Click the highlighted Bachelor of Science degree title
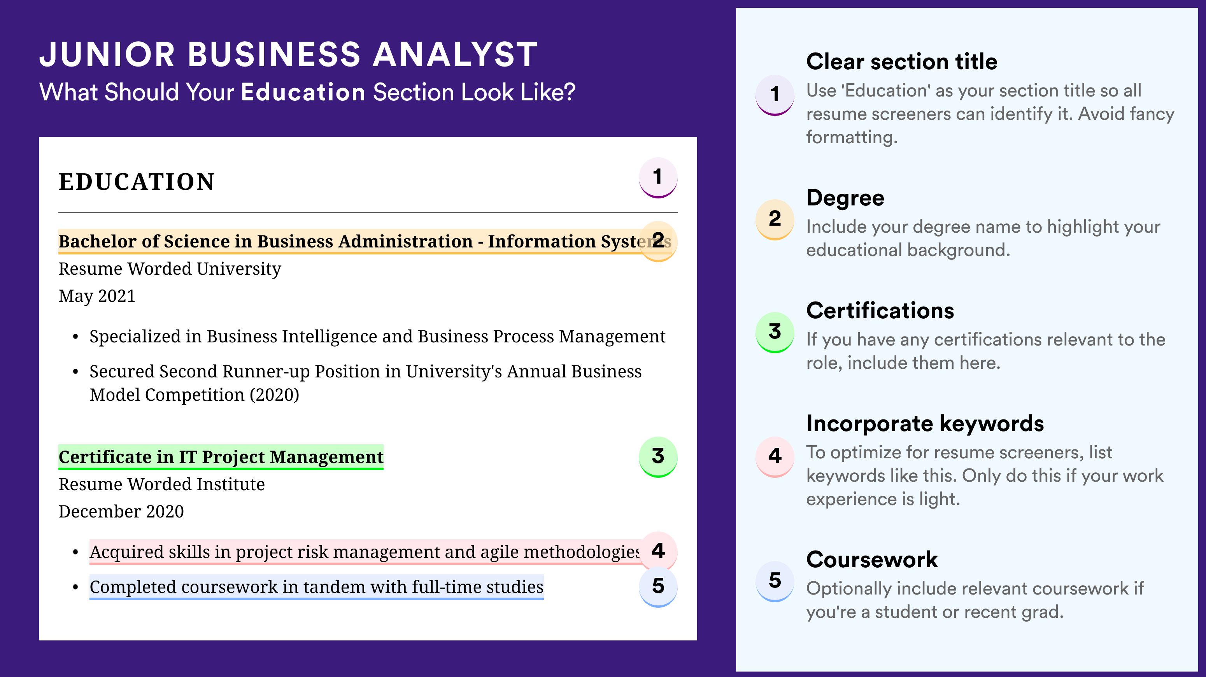Screen dimensions: 1206x677 [x=365, y=242]
